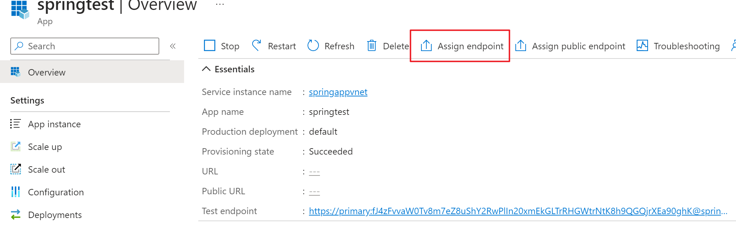The image size is (736, 229).
Task: Click the Configuration bars icon
Action: [x=16, y=192]
